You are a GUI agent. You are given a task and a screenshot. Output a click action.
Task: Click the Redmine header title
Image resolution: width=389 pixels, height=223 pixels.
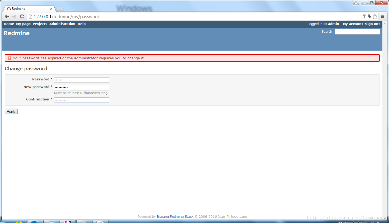17,33
